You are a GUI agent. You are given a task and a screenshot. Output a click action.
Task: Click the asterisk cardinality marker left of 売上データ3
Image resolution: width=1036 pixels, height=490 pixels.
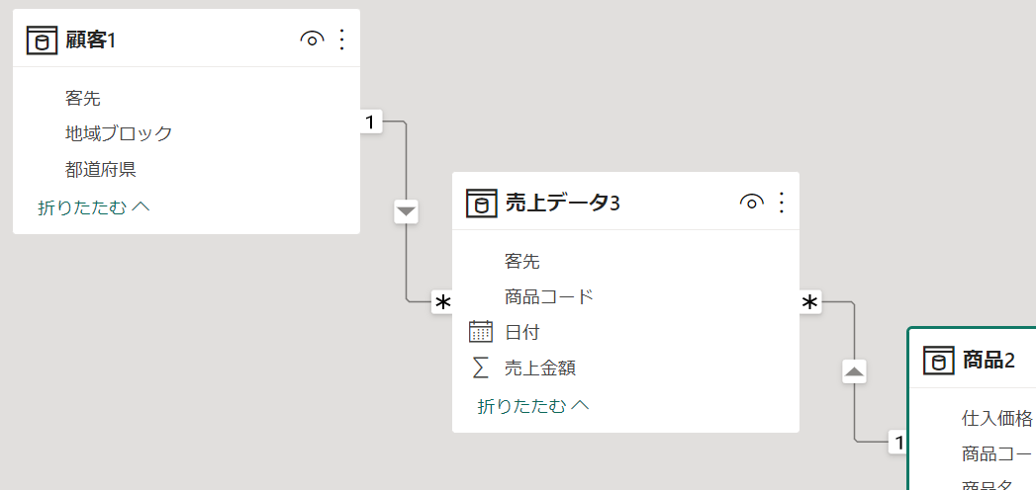tap(442, 303)
